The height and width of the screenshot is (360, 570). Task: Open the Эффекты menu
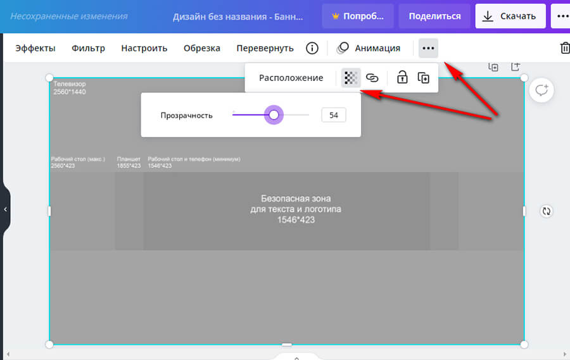coord(35,48)
